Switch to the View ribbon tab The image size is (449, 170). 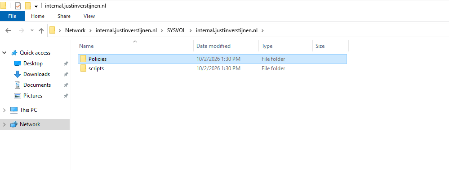[x=89, y=16]
